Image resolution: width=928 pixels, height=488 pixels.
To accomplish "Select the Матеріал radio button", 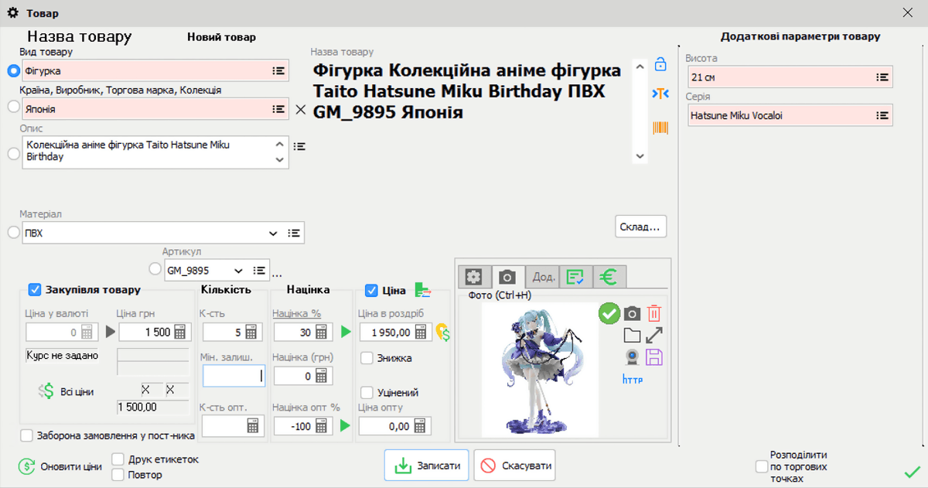I will 13,232.
